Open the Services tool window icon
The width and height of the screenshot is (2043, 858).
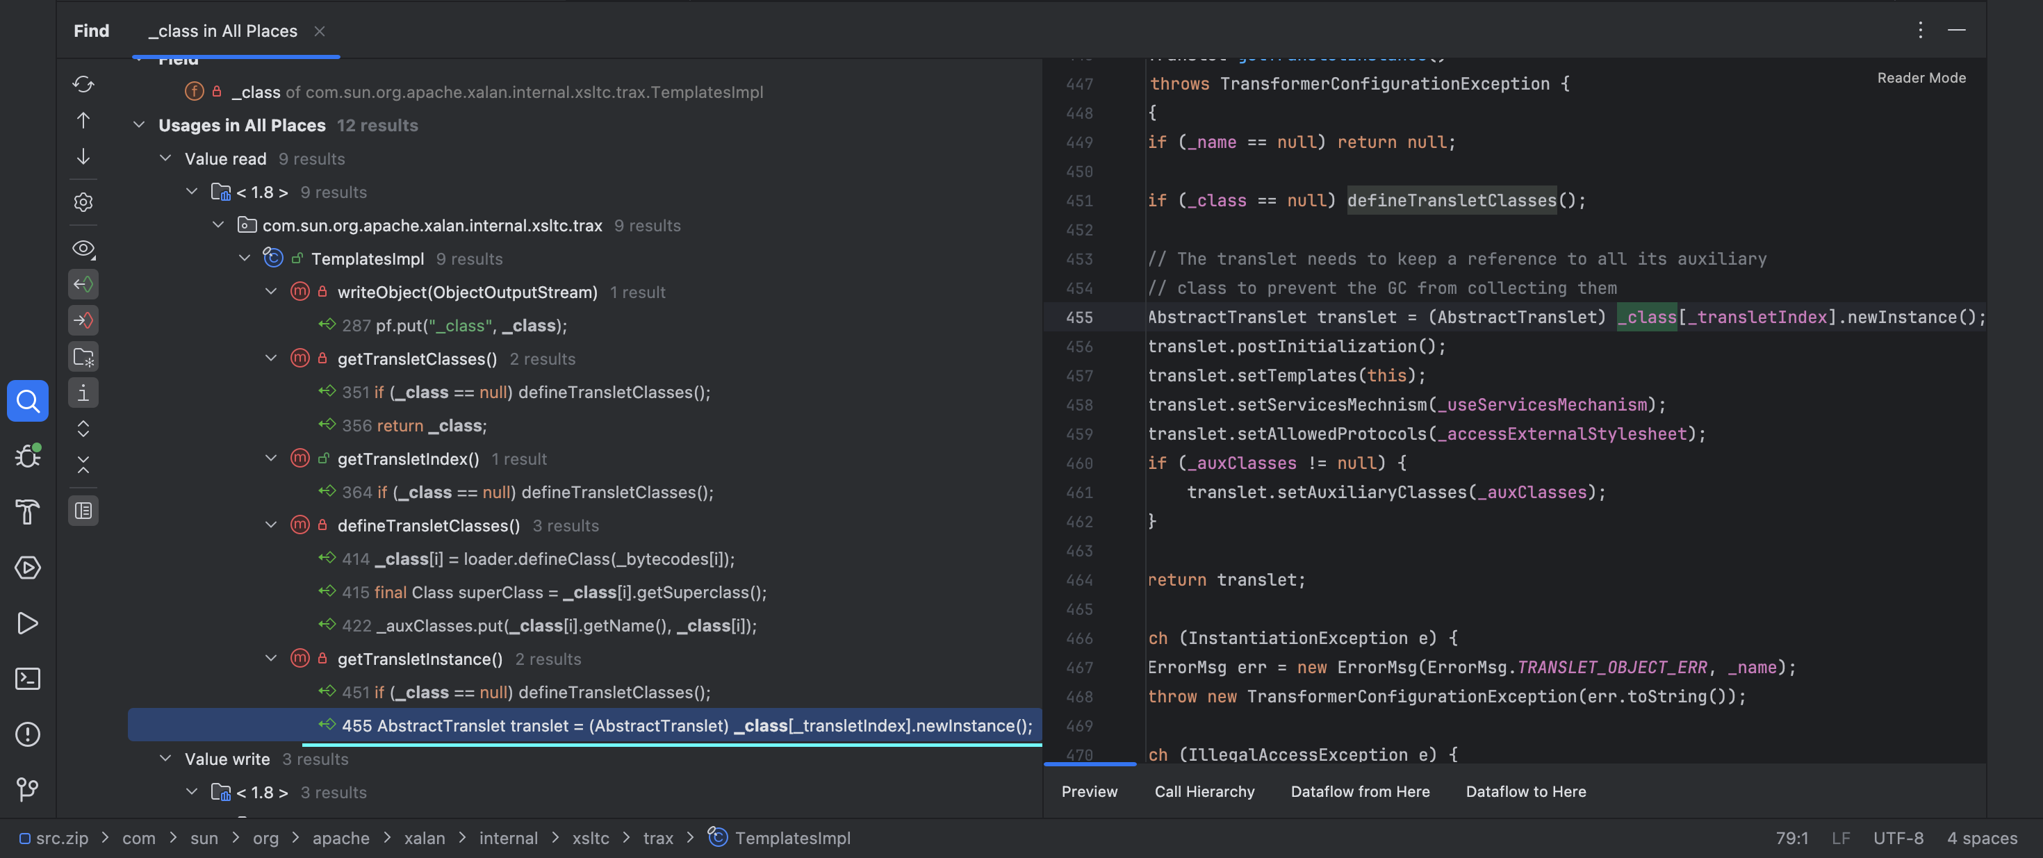point(28,567)
